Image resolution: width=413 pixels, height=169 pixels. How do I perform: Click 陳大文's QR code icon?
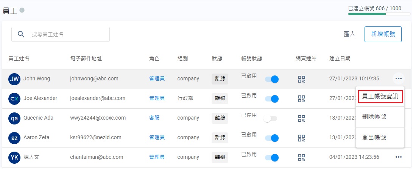coord(301,157)
